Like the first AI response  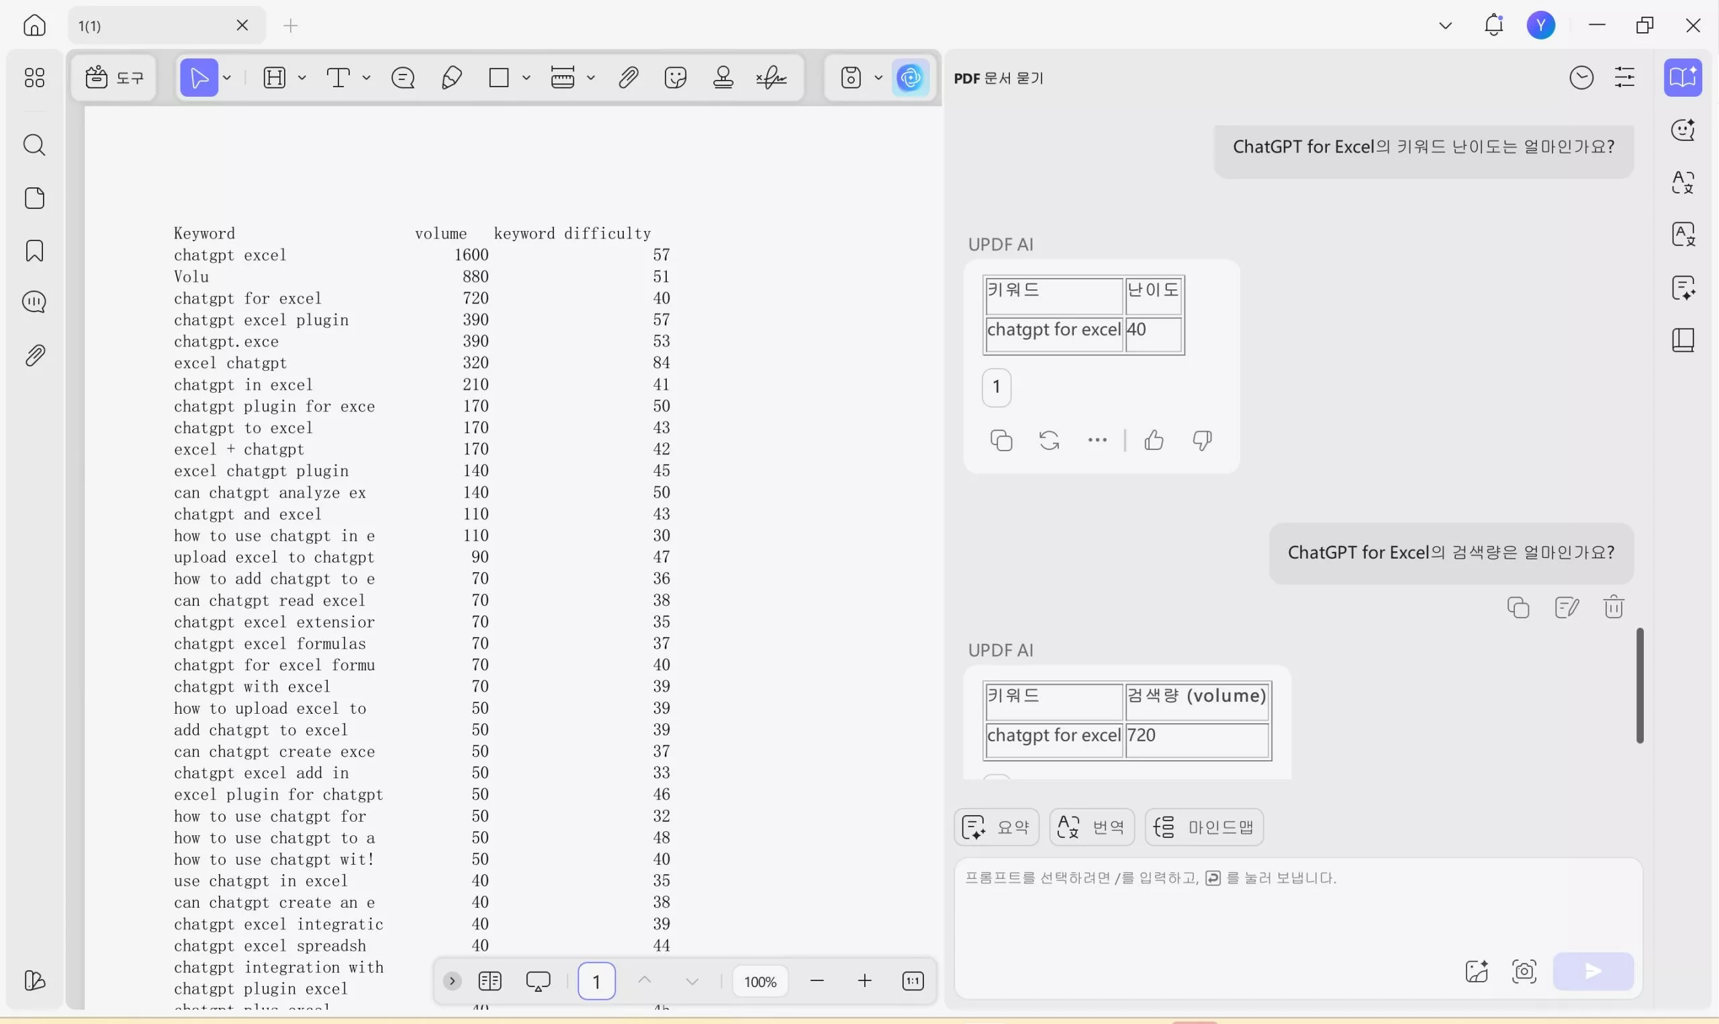coord(1154,440)
